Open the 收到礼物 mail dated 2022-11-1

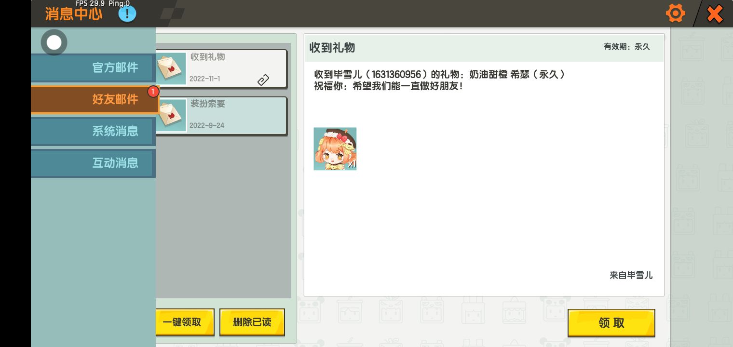coord(221,69)
